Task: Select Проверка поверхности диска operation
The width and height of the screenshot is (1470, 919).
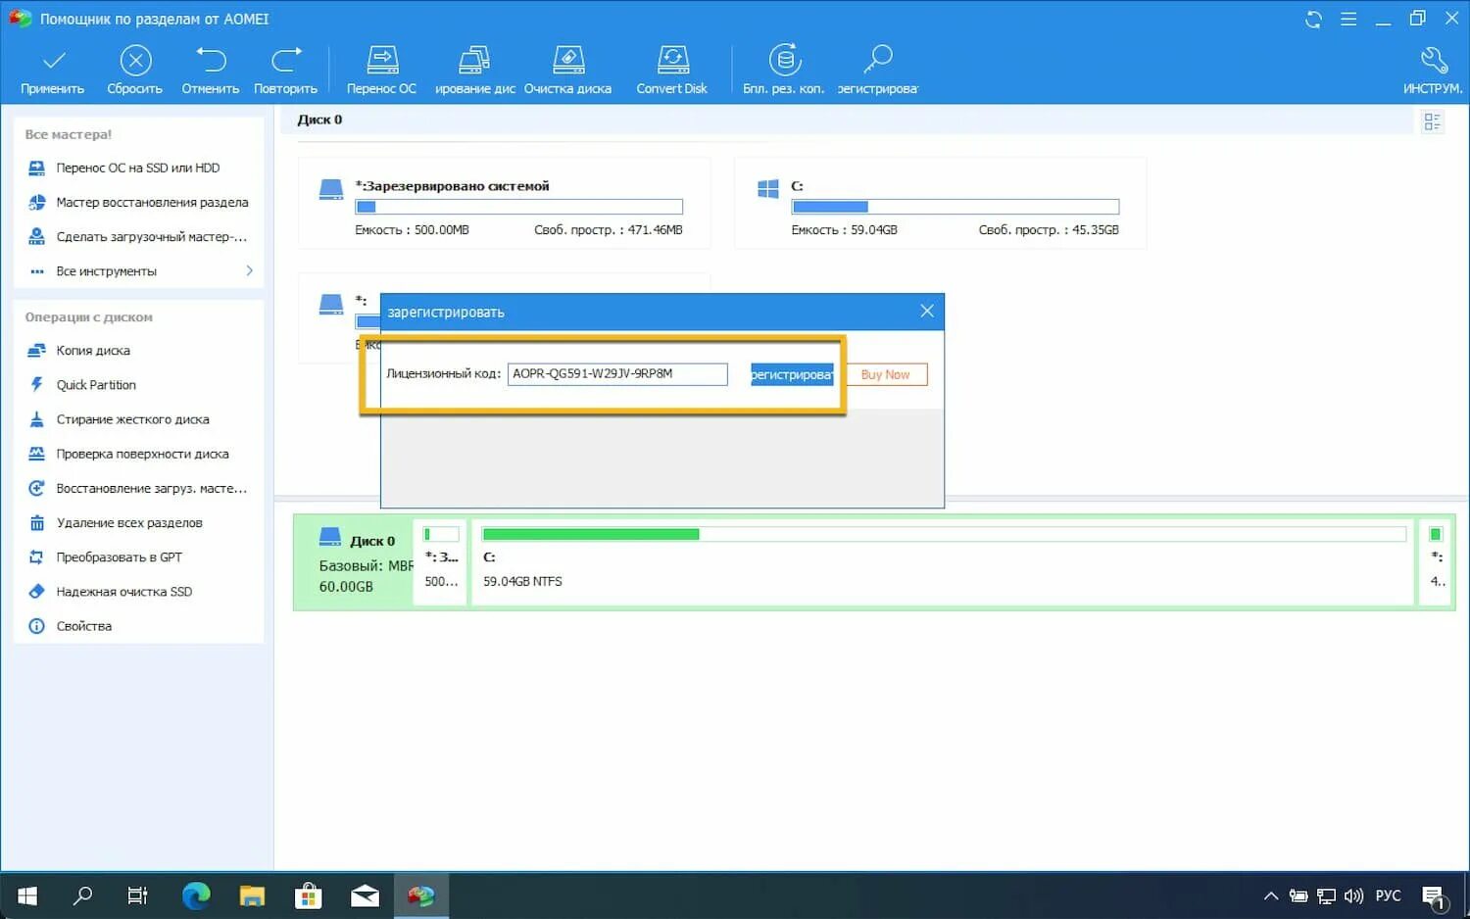Action: [x=138, y=454]
